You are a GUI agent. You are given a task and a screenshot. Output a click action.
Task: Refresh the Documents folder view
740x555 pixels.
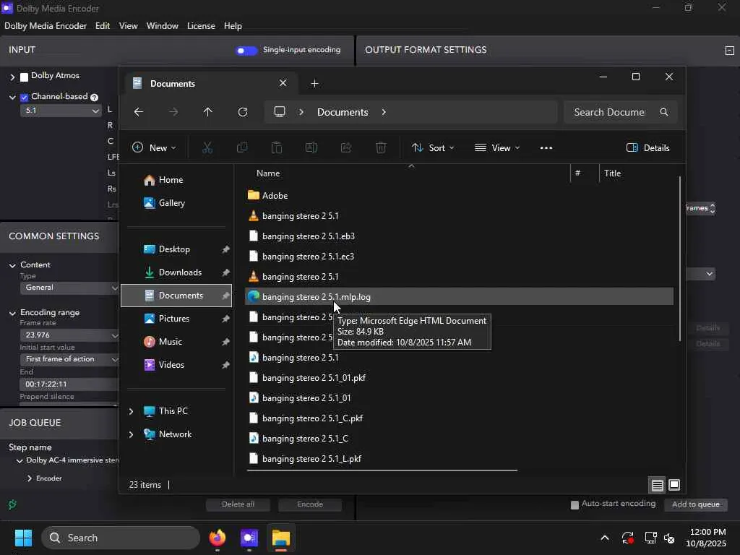pyautogui.click(x=243, y=112)
